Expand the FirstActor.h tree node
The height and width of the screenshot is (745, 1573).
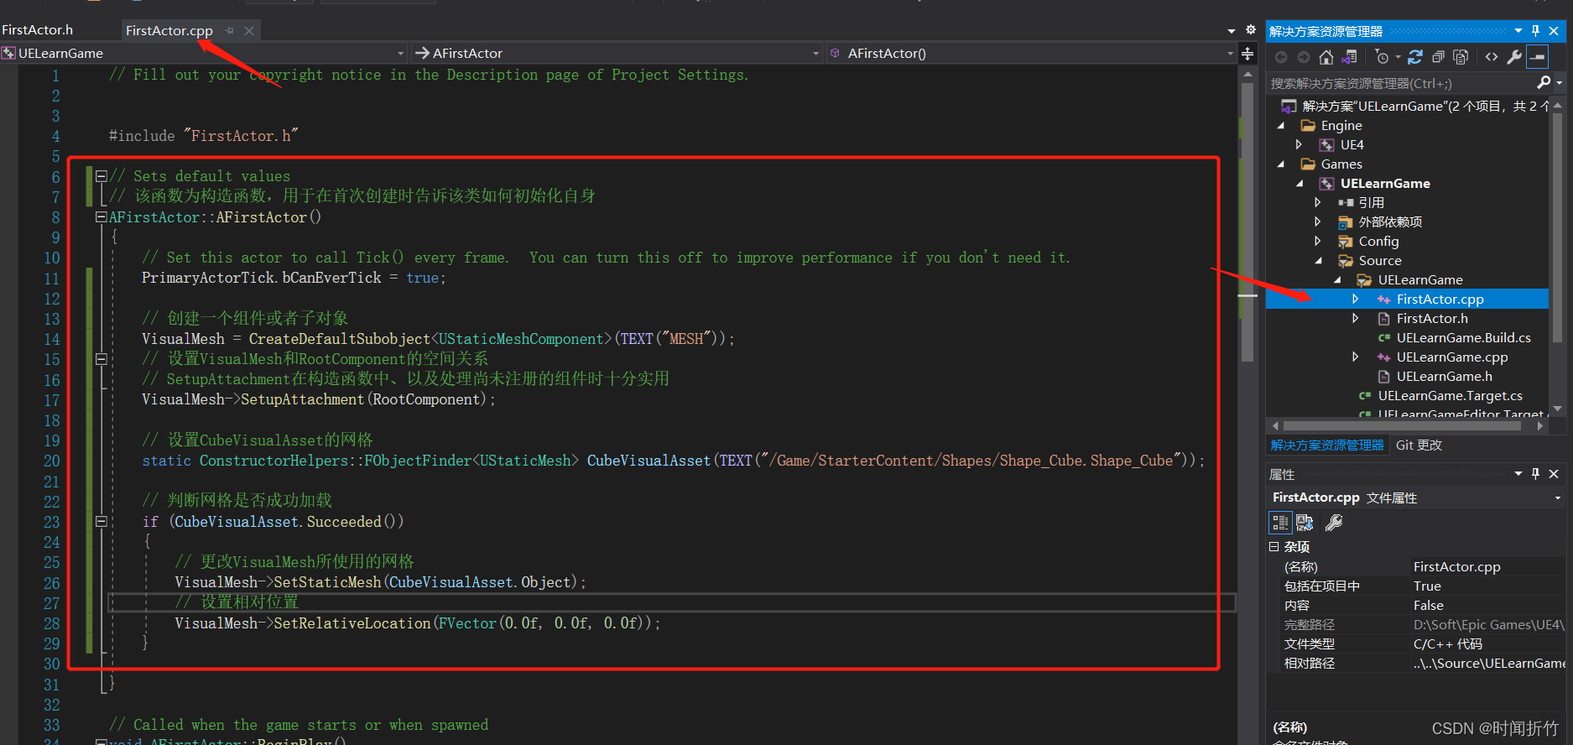[1356, 319]
